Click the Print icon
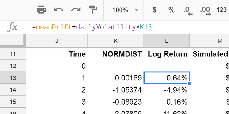 point(41,10)
